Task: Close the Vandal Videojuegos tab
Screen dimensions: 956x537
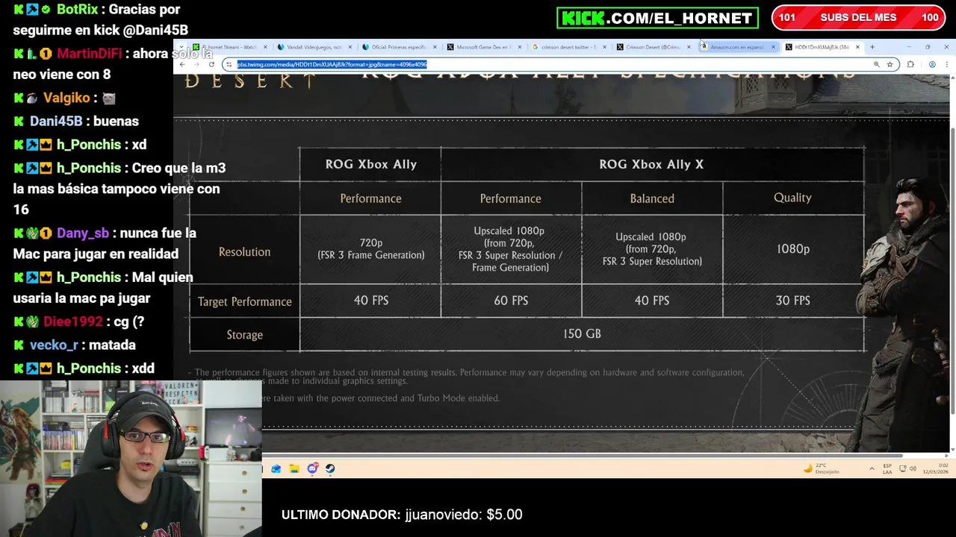Action: pyautogui.click(x=350, y=47)
